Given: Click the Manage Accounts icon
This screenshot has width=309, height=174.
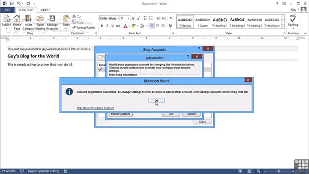Looking at the screenshot, I should (x=52, y=22).
